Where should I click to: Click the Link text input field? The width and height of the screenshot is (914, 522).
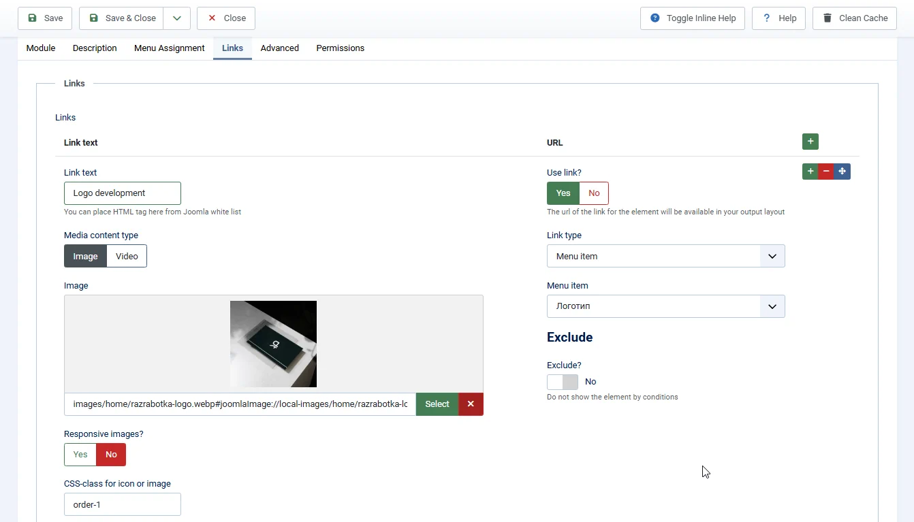coord(123,193)
